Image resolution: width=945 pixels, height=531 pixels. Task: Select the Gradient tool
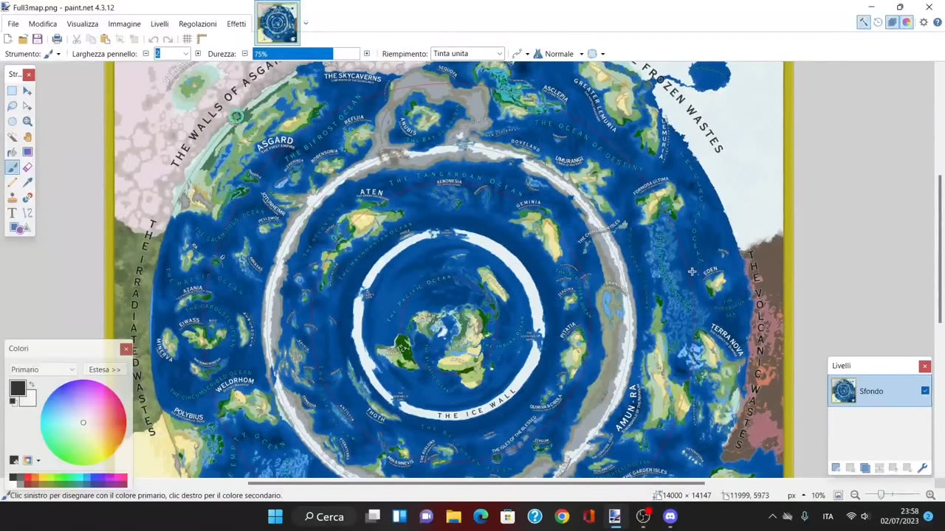tap(27, 152)
